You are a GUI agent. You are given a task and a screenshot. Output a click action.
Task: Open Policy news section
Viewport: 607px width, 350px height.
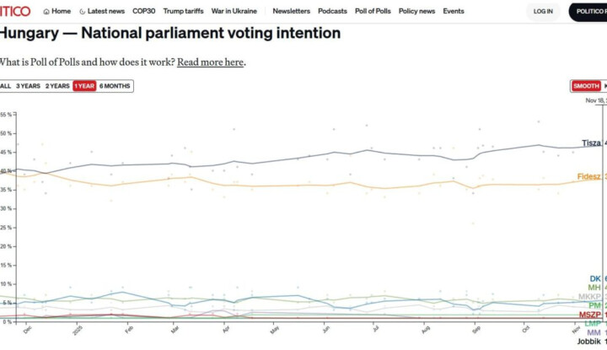(x=416, y=12)
